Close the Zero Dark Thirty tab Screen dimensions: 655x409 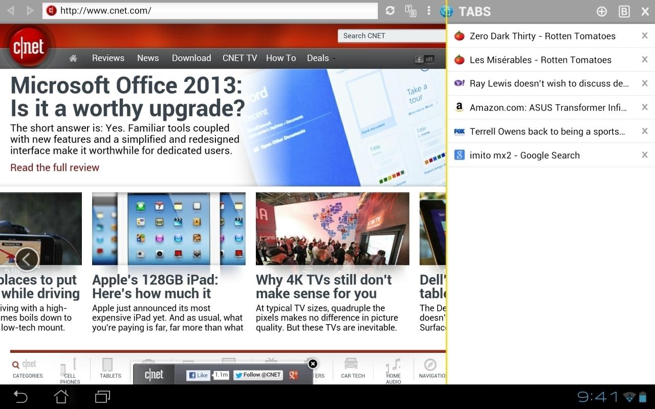(645, 36)
